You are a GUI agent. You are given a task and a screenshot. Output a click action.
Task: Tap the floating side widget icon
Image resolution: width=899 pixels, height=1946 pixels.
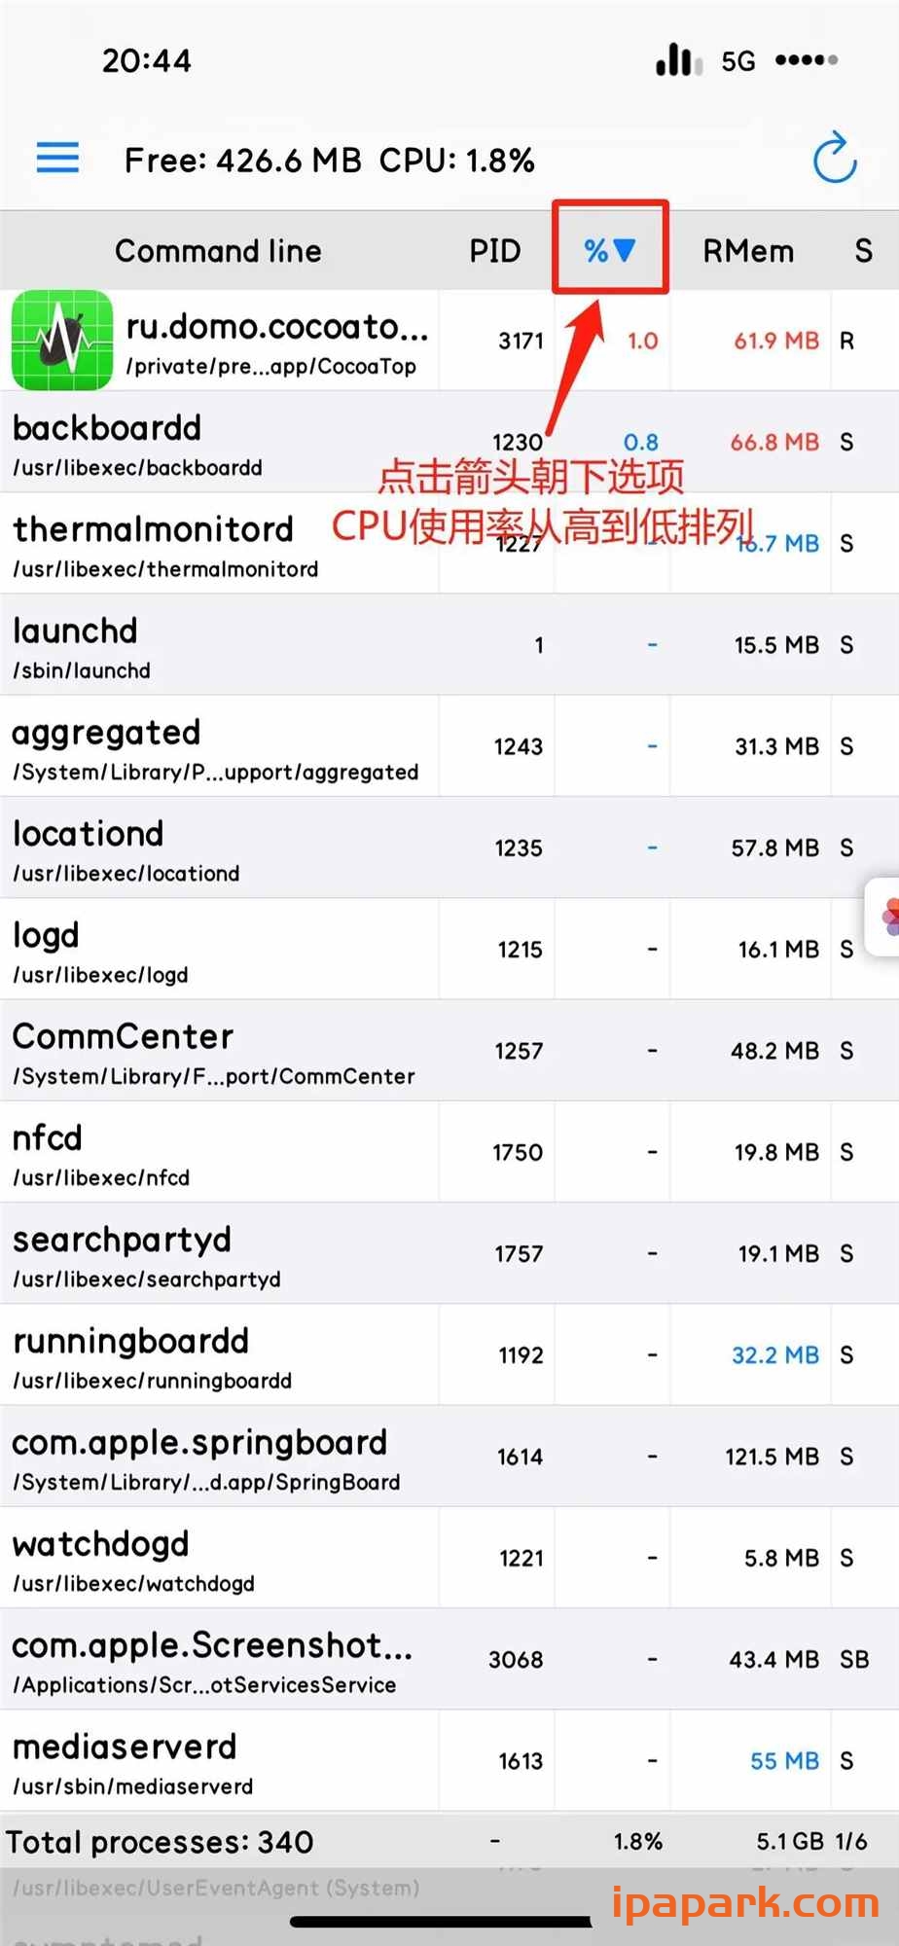click(x=886, y=917)
